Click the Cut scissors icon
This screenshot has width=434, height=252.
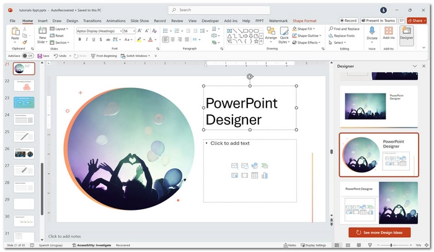coord(25,29)
